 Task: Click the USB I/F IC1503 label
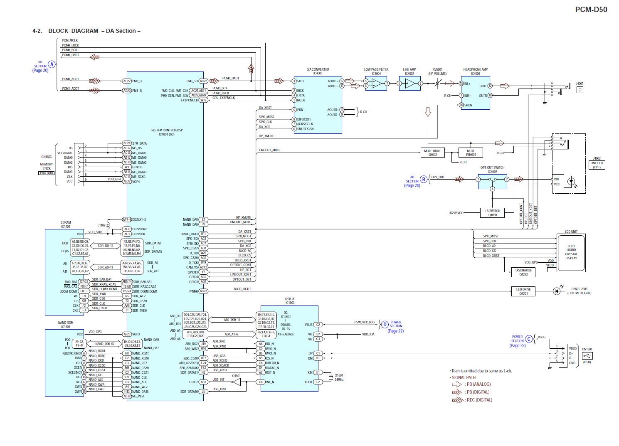pos(290,301)
